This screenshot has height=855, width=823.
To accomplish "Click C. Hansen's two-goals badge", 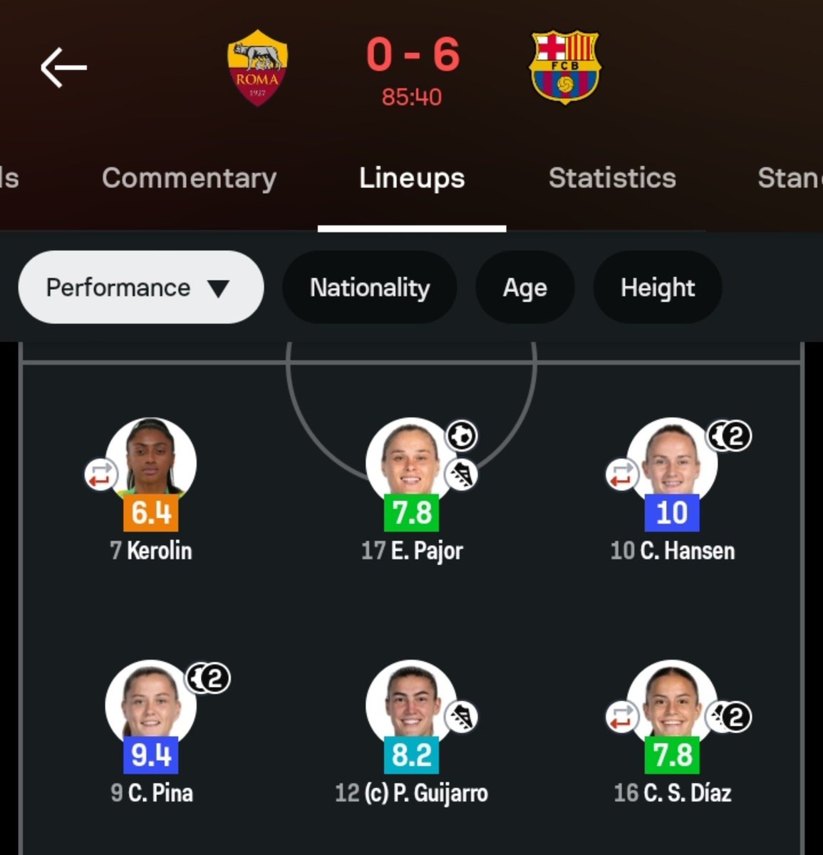I will coord(729,435).
